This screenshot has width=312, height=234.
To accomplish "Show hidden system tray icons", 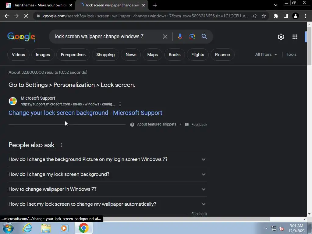I will [266, 228].
